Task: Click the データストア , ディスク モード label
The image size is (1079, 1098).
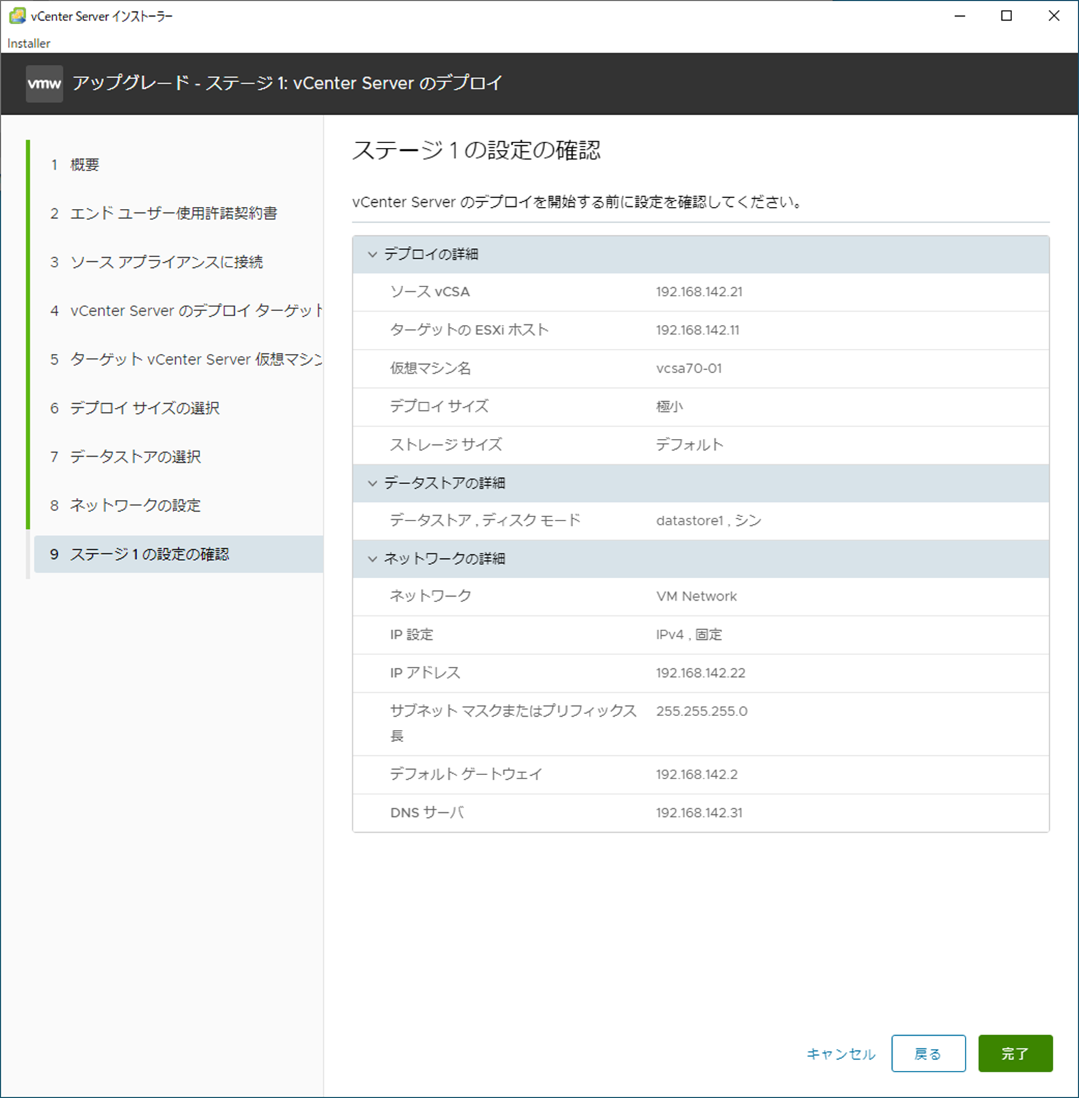Action: pos(485,521)
